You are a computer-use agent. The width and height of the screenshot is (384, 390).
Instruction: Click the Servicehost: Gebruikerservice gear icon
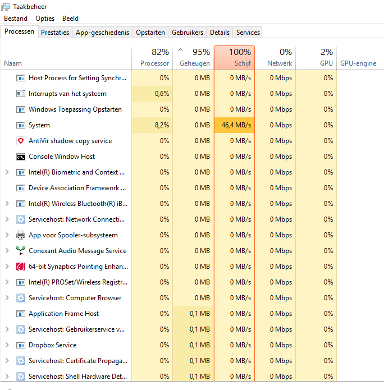point(21,329)
